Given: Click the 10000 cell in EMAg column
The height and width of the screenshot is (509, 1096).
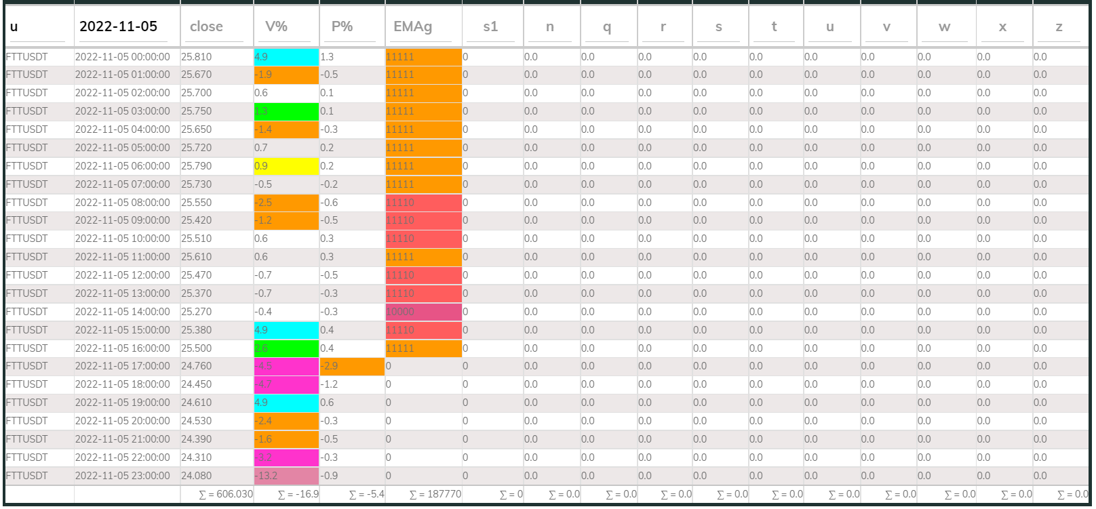Looking at the screenshot, I should pyautogui.click(x=423, y=312).
